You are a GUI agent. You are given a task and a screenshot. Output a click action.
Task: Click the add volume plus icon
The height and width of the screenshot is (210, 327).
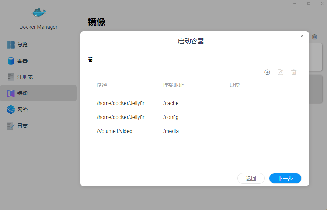click(x=267, y=72)
